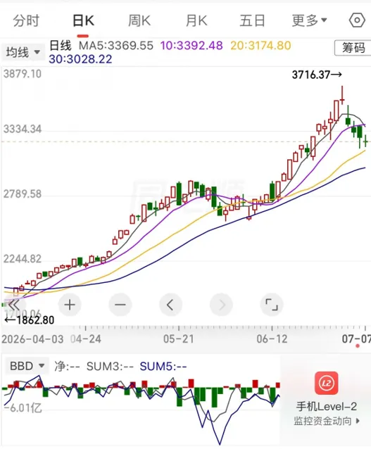Zoom in the chart with plus button
The width and height of the screenshot is (371, 449).
pos(70,305)
